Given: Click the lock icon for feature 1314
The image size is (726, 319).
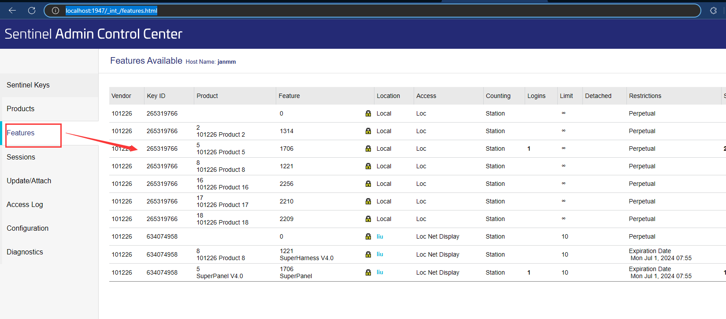Looking at the screenshot, I should pyautogui.click(x=368, y=131).
